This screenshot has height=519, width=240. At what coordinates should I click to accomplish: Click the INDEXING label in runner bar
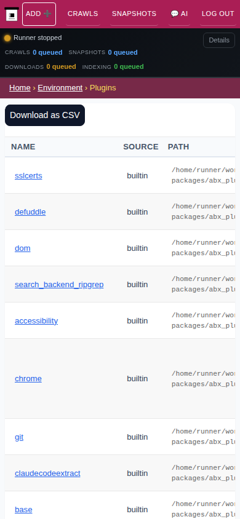coord(97,67)
